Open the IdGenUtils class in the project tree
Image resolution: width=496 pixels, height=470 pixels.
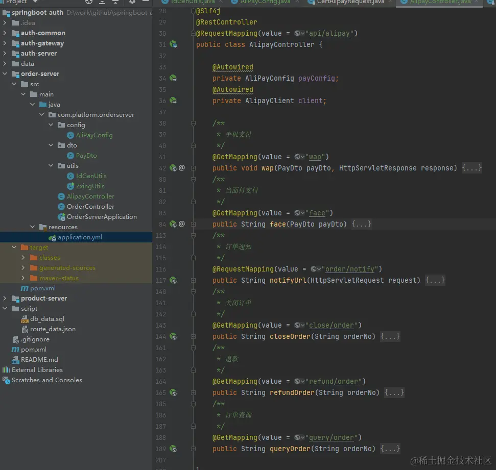click(x=91, y=176)
